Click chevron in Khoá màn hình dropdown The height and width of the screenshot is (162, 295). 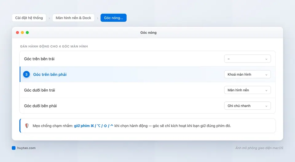click(266, 75)
